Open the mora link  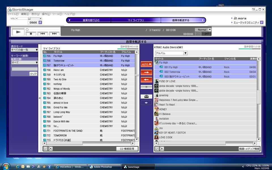[240, 18]
